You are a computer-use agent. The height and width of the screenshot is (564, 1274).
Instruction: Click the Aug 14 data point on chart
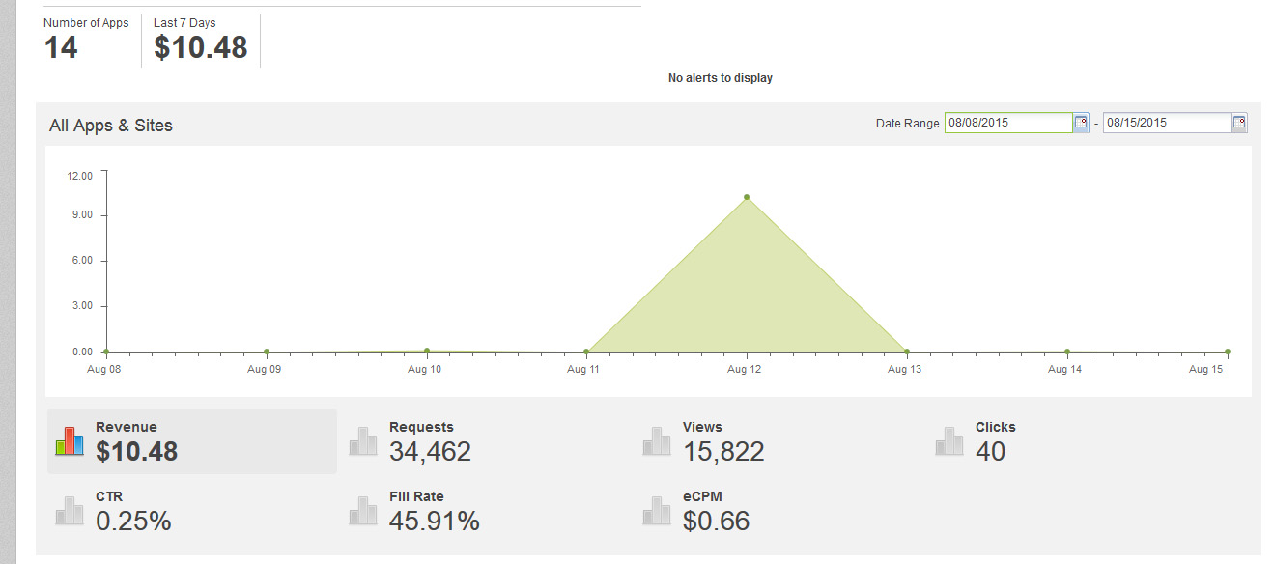click(1067, 352)
